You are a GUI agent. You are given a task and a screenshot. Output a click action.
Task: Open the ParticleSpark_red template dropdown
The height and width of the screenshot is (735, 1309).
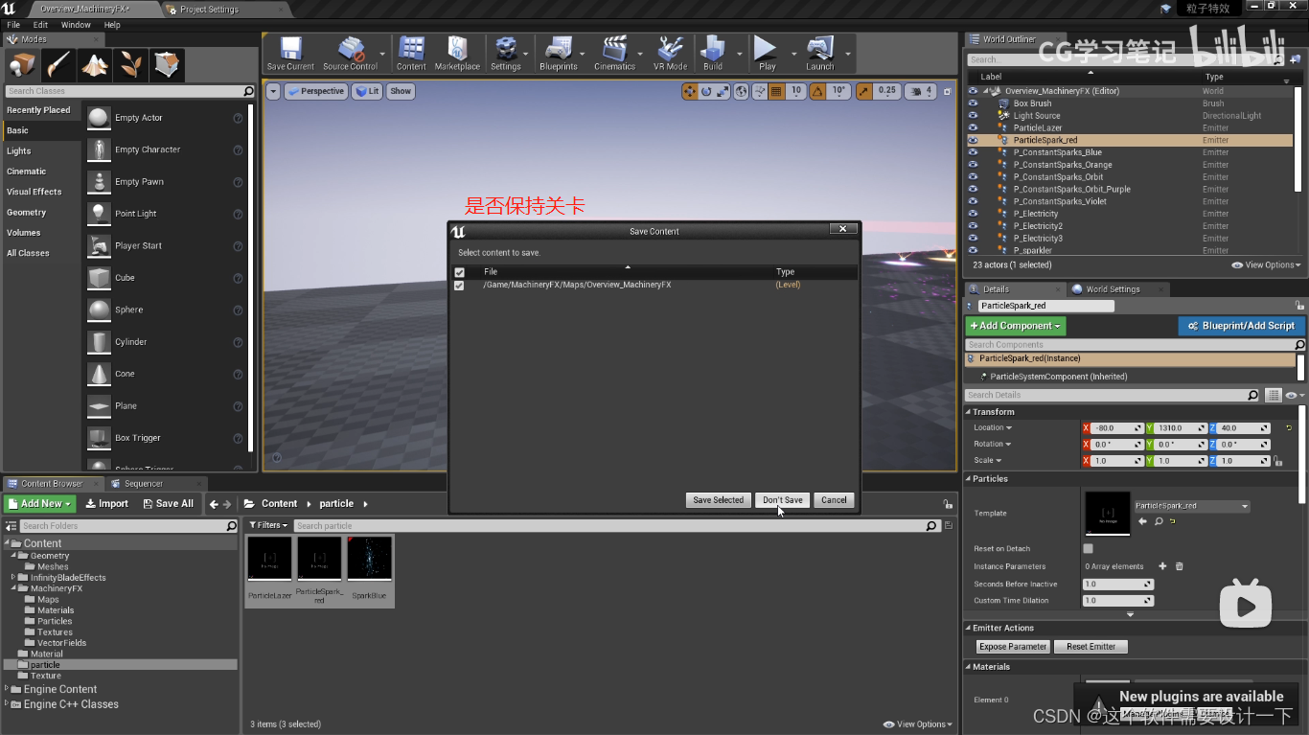click(1192, 506)
